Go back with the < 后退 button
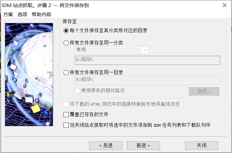Viewport: 232px width, 153px height. [106, 146]
